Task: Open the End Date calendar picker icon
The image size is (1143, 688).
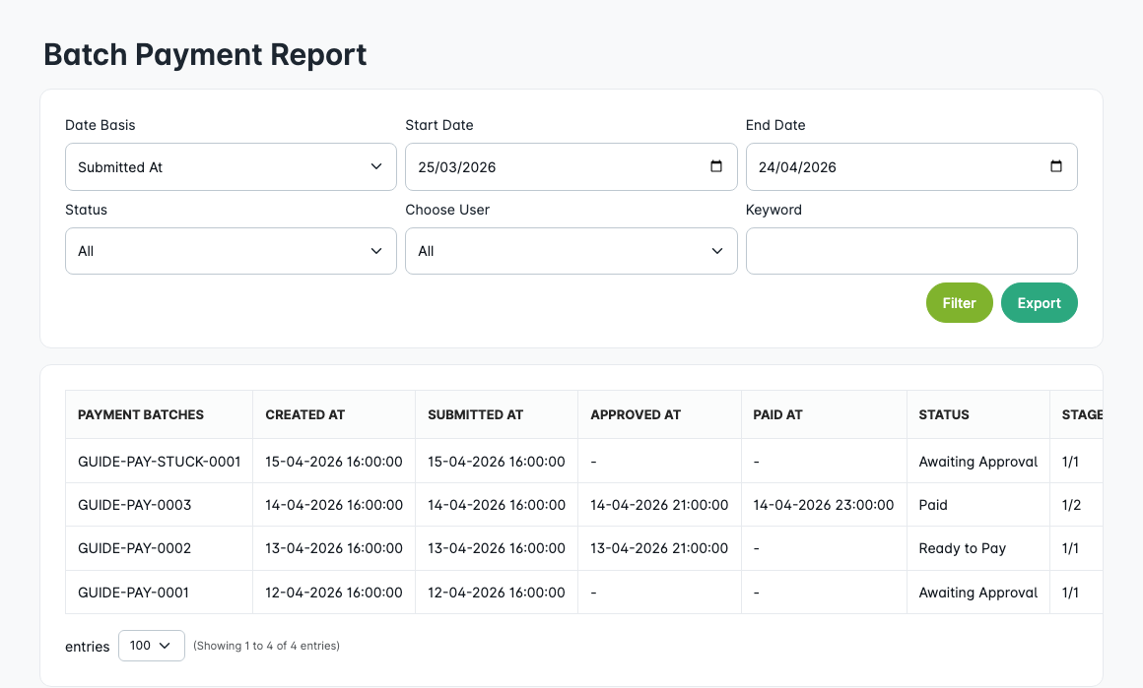Action: tap(1055, 166)
